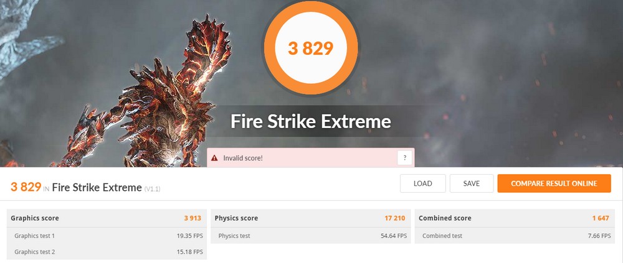Image resolution: width=623 pixels, height=263 pixels.
Task: Click the Graphics test 1 row
Action: (x=107, y=236)
